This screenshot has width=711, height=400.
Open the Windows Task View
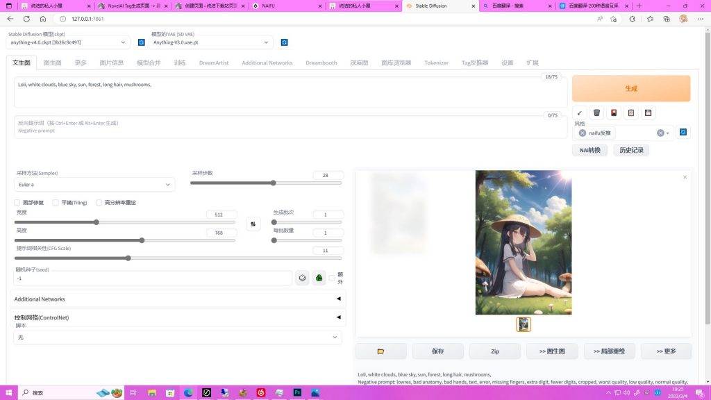(x=133, y=393)
